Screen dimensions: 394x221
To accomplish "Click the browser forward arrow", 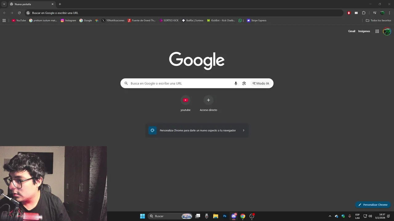I will (x=12, y=13).
